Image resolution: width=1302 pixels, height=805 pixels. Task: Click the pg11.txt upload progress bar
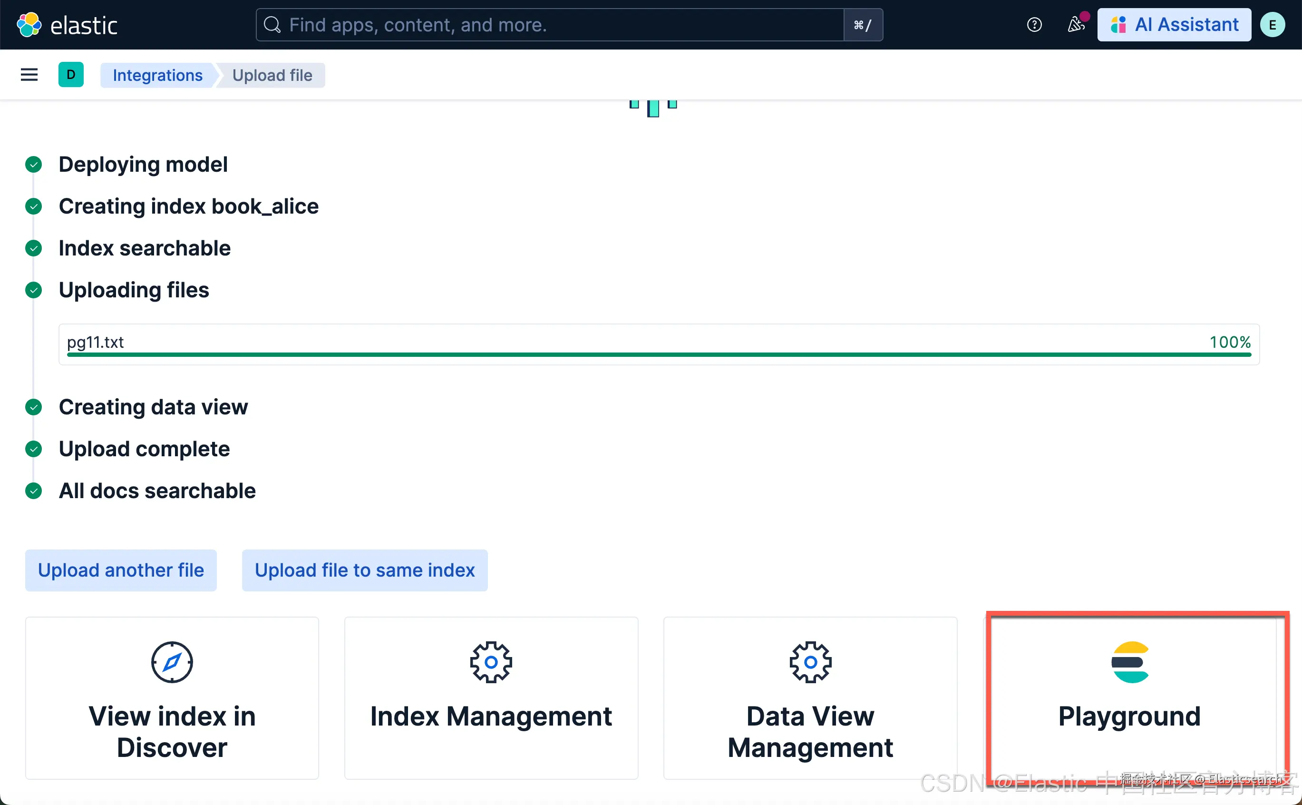click(x=659, y=354)
